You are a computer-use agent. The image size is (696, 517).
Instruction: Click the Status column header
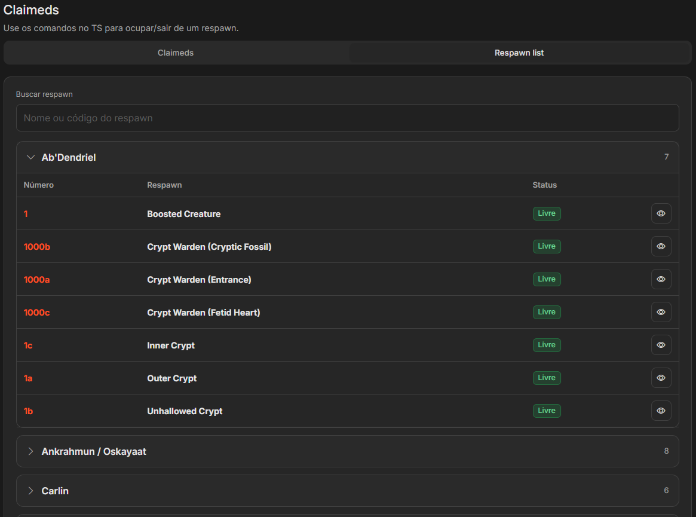545,185
